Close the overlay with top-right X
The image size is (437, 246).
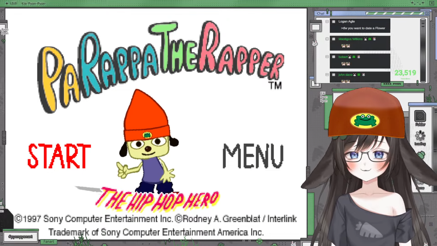432,3
